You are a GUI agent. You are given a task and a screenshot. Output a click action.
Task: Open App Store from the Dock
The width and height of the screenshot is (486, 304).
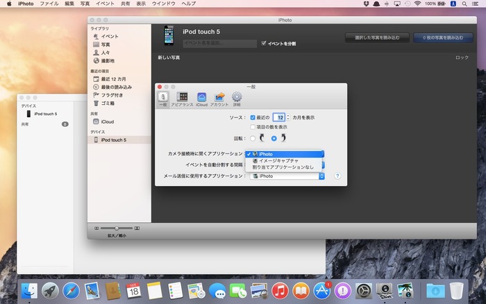pos(321,291)
